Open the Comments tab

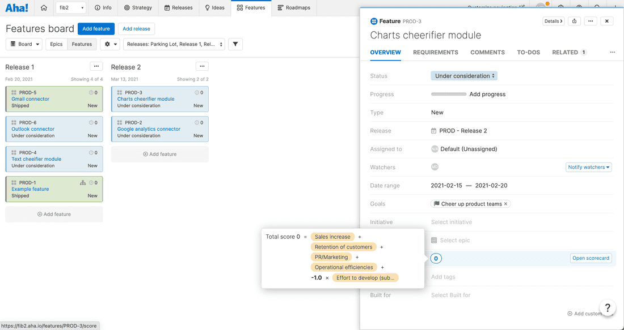pyautogui.click(x=487, y=52)
